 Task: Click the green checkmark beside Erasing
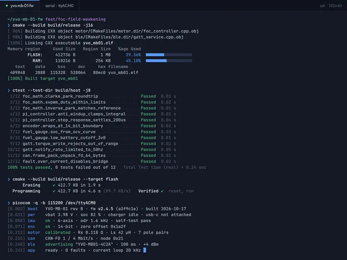pos(54,185)
